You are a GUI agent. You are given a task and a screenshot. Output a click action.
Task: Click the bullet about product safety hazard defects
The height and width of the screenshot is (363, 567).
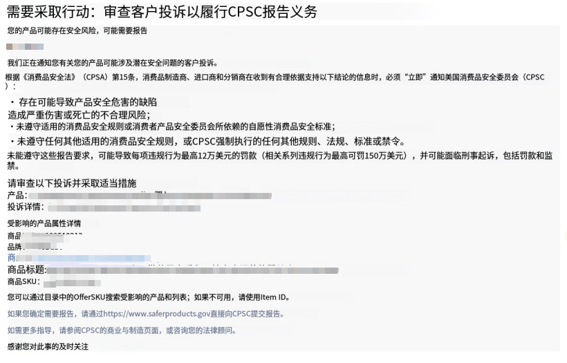point(83,102)
